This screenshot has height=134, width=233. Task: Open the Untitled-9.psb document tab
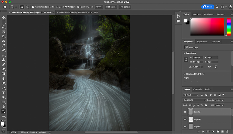(x=78, y=13)
